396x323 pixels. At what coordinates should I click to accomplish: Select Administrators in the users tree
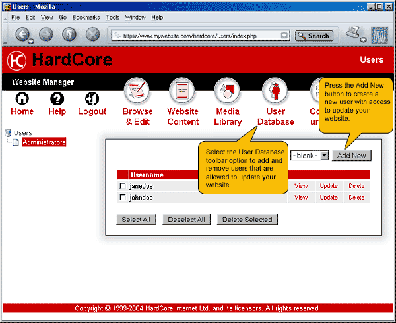pyautogui.click(x=44, y=142)
